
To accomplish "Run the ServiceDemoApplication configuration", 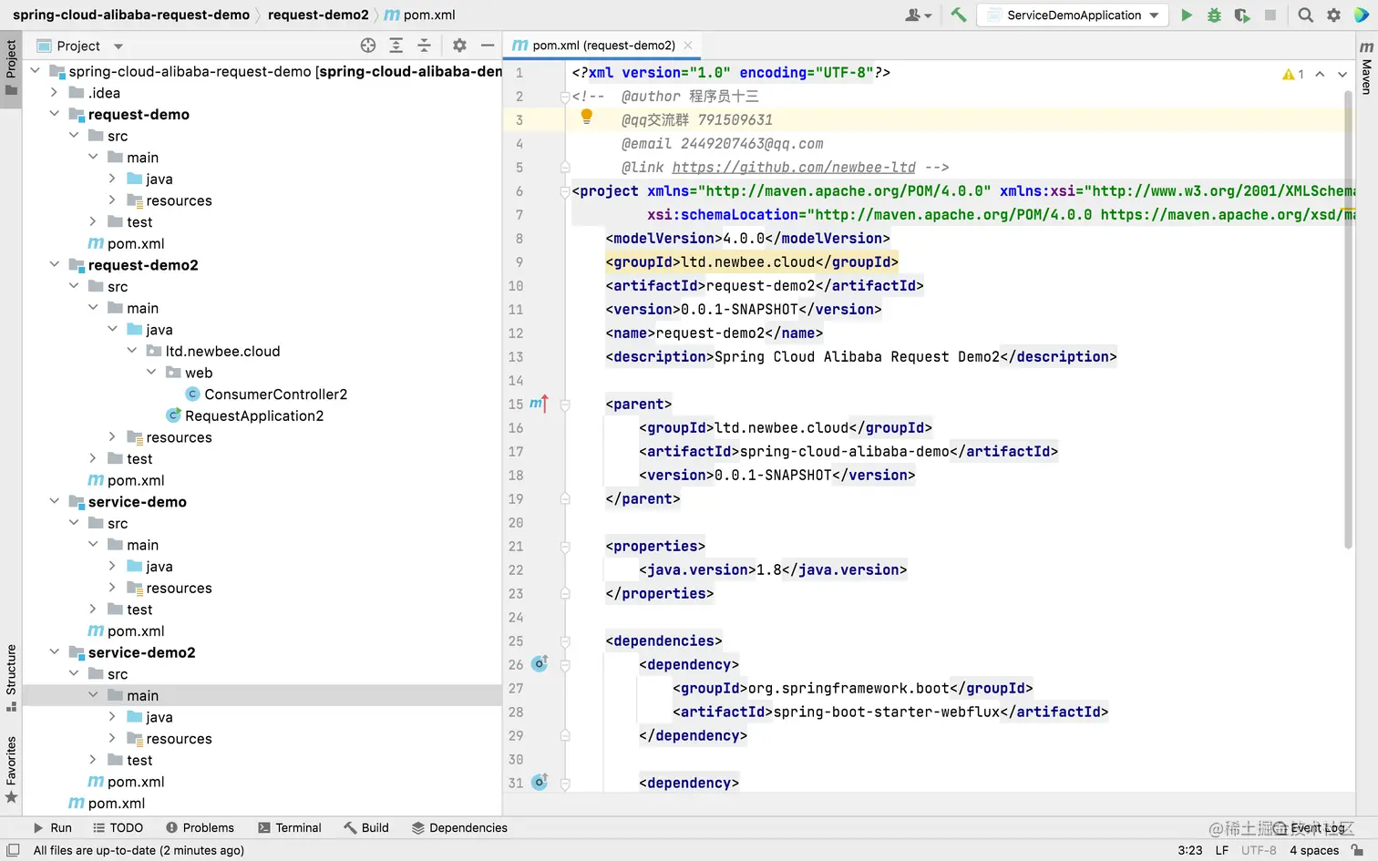I will click(1188, 15).
